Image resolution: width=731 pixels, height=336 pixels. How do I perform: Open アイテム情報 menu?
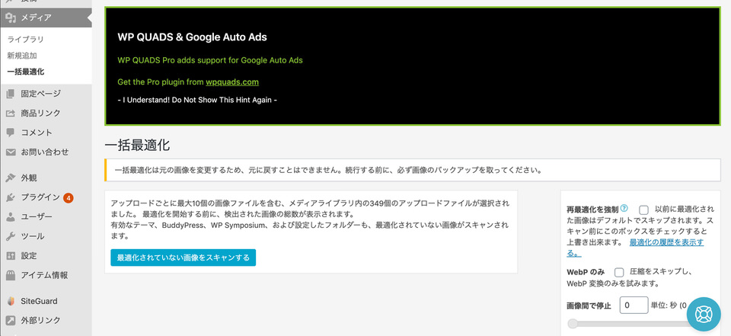(46, 275)
